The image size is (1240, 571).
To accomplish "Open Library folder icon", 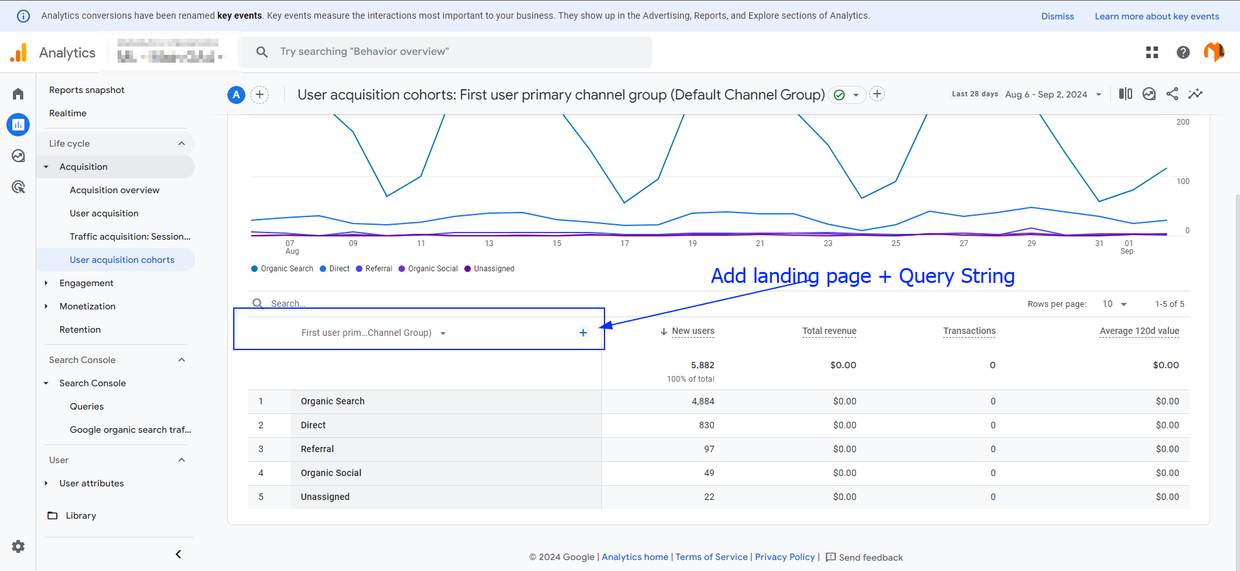I will click(x=53, y=515).
